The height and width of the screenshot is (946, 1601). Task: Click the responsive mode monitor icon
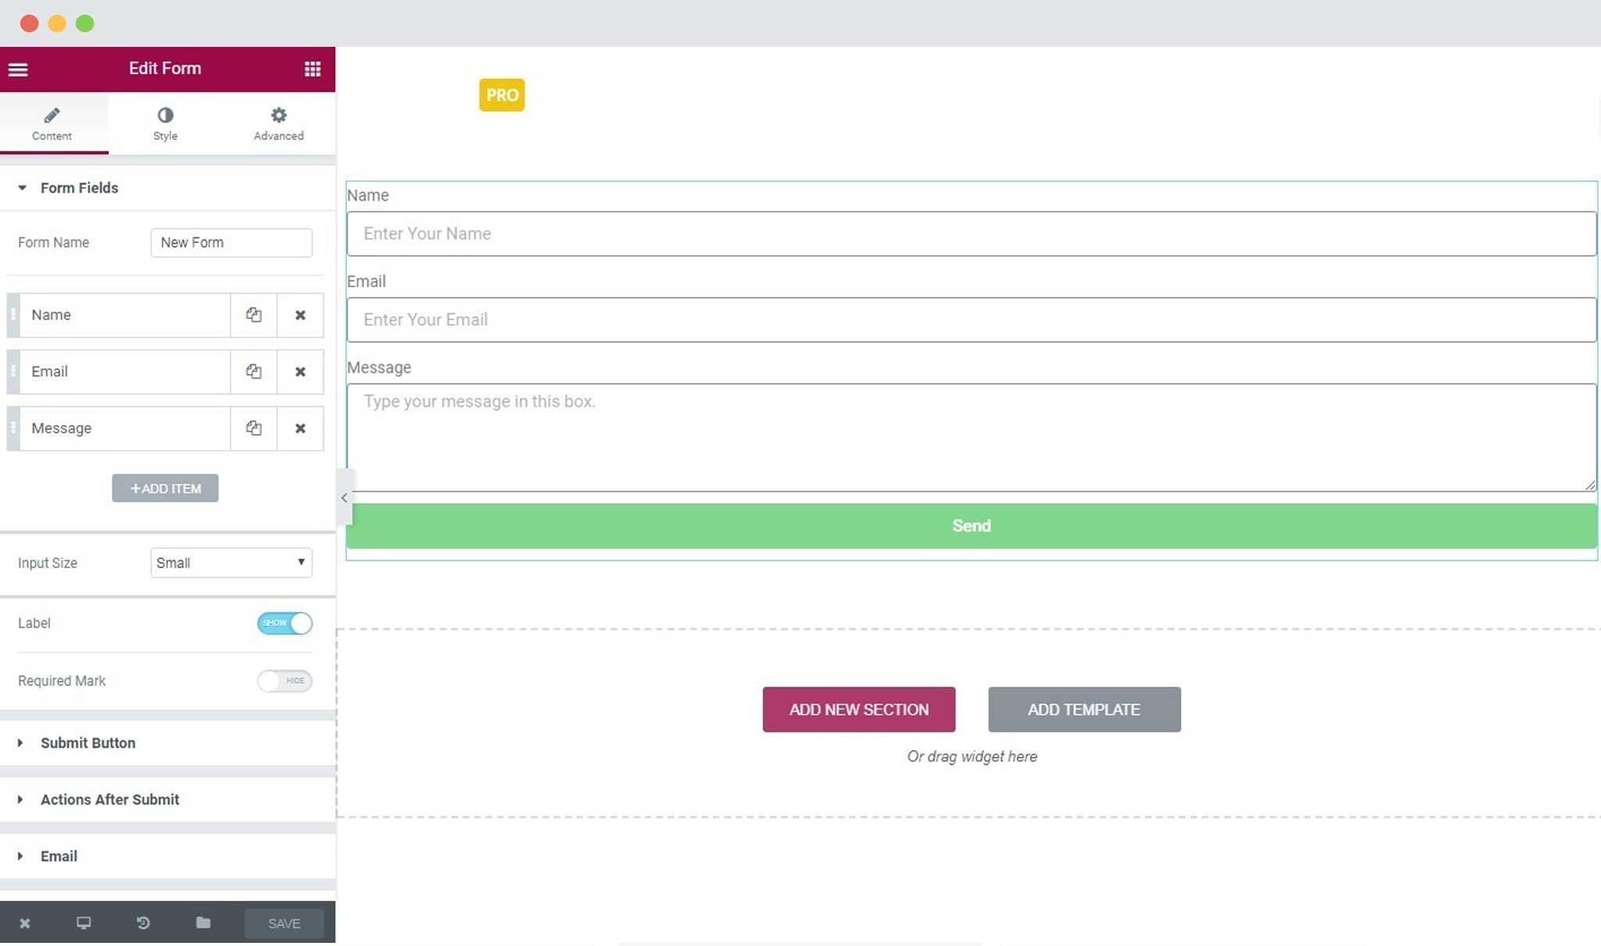coord(84,923)
